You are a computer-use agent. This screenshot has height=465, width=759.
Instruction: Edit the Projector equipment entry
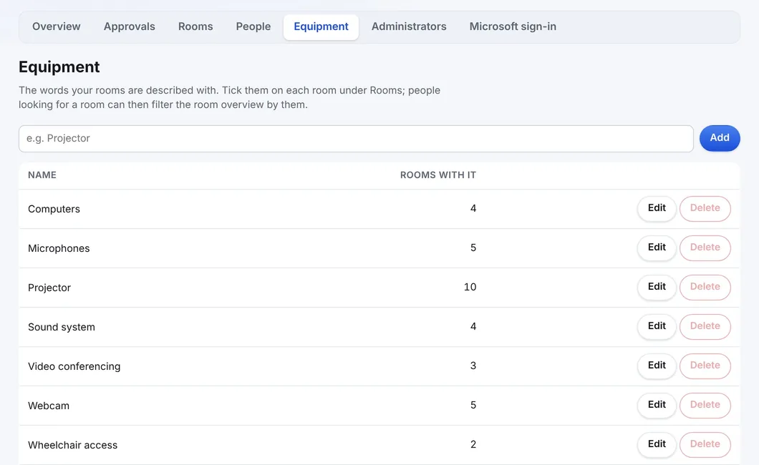pos(657,287)
